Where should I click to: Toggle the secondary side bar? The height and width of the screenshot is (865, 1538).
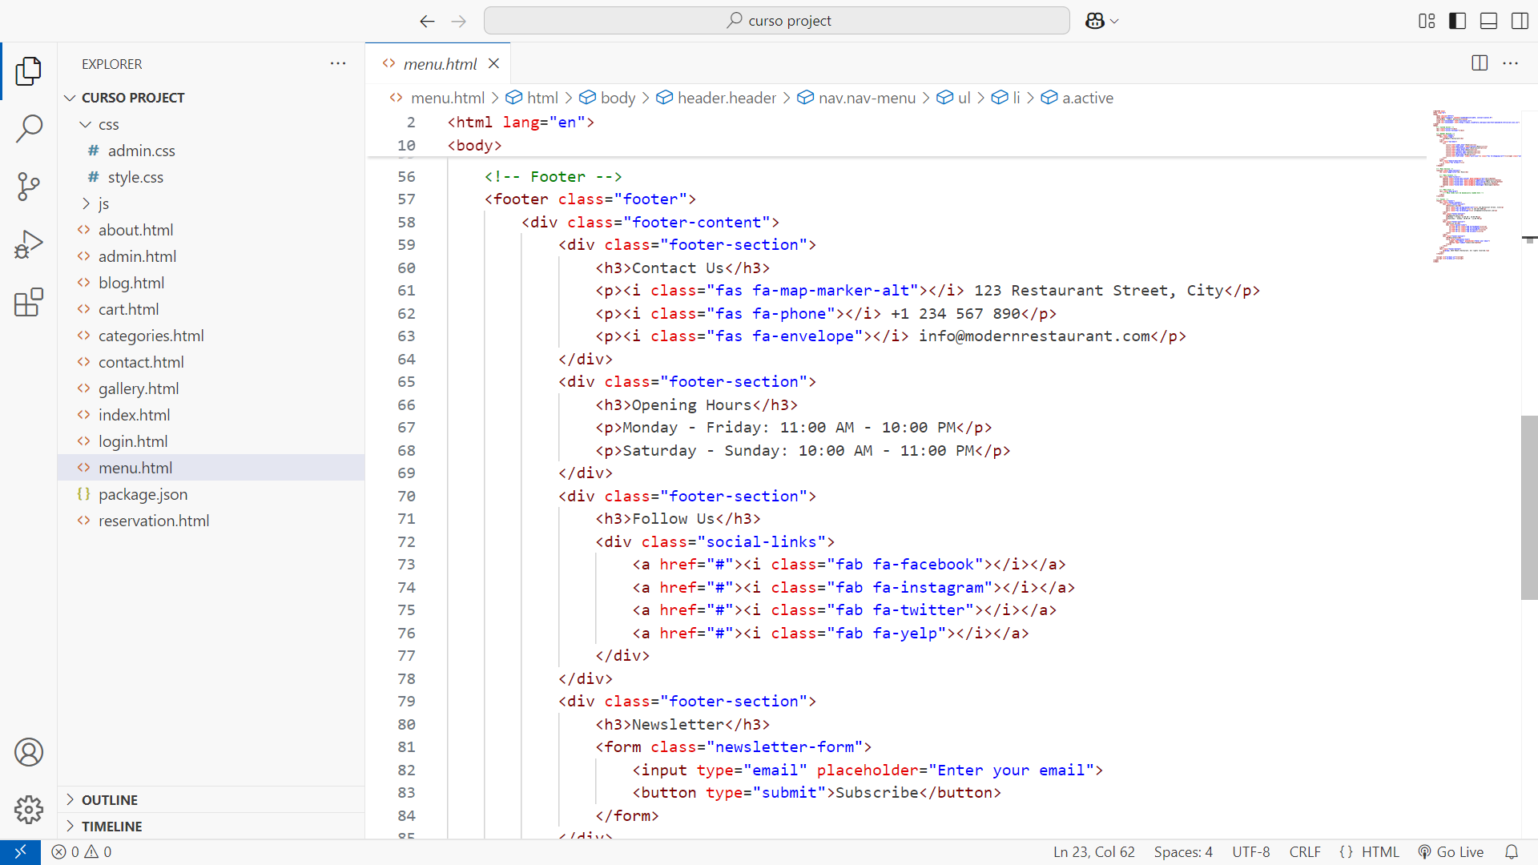[1520, 21]
